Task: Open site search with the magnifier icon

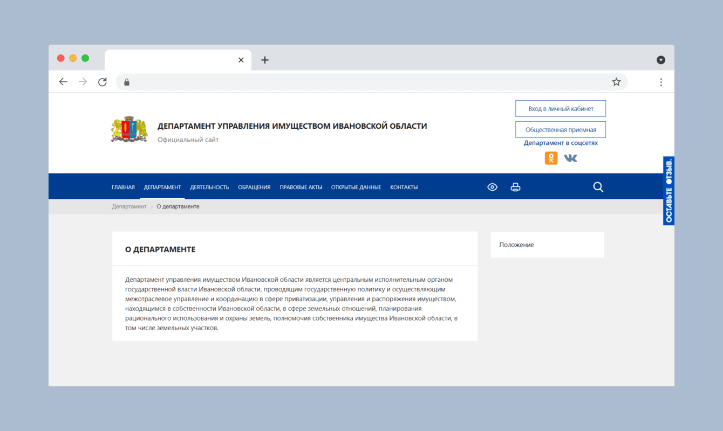Action: [x=598, y=187]
